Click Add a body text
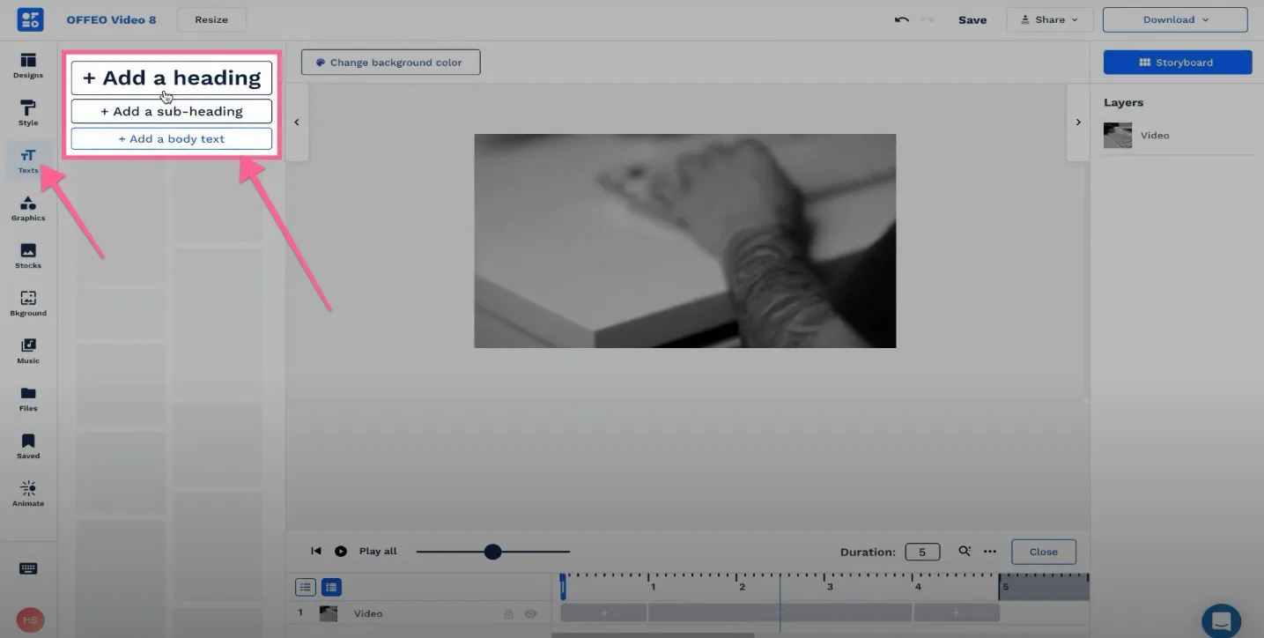Screen dimensions: 1264x638 (172, 138)
